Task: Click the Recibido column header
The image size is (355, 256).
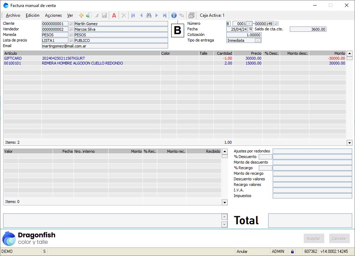Action: [x=204, y=151]
